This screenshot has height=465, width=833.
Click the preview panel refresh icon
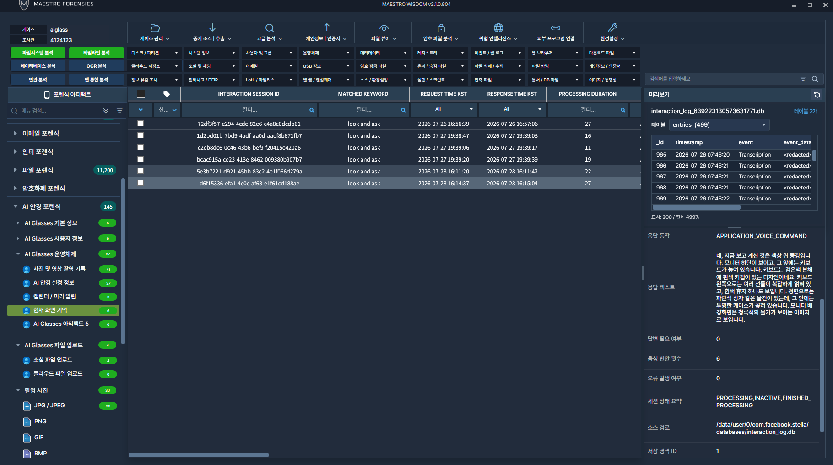click(817, 95)
